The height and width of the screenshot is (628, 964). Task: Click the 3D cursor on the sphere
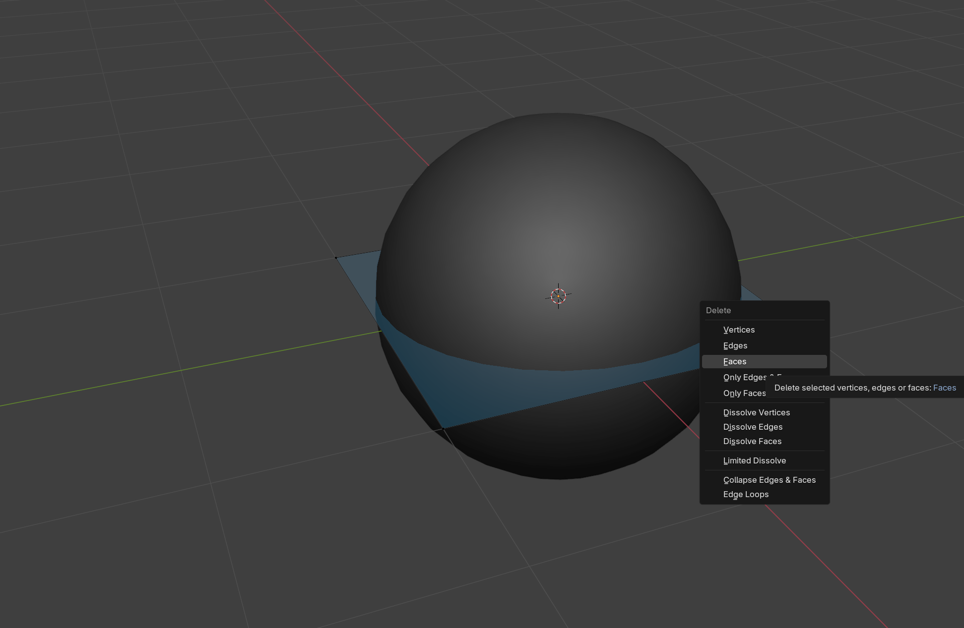(558, 296)
